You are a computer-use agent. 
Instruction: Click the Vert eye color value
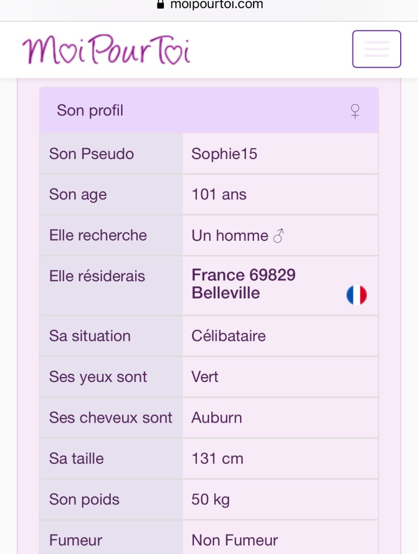coord(205,377)
